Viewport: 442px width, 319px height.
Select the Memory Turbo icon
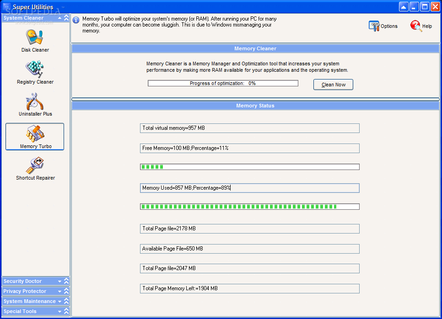[35, 133]
